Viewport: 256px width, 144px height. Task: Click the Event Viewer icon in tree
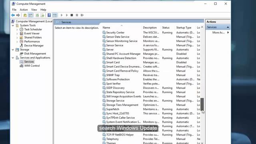click(21, 34)
